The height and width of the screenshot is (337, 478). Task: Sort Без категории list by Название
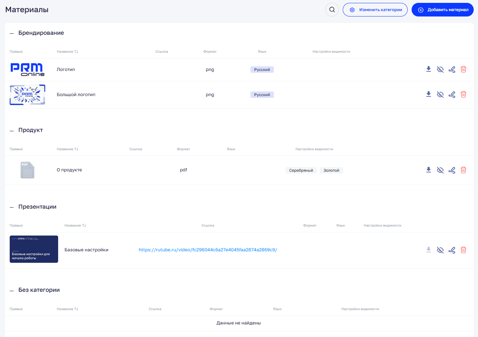click(x=67, y=309)
